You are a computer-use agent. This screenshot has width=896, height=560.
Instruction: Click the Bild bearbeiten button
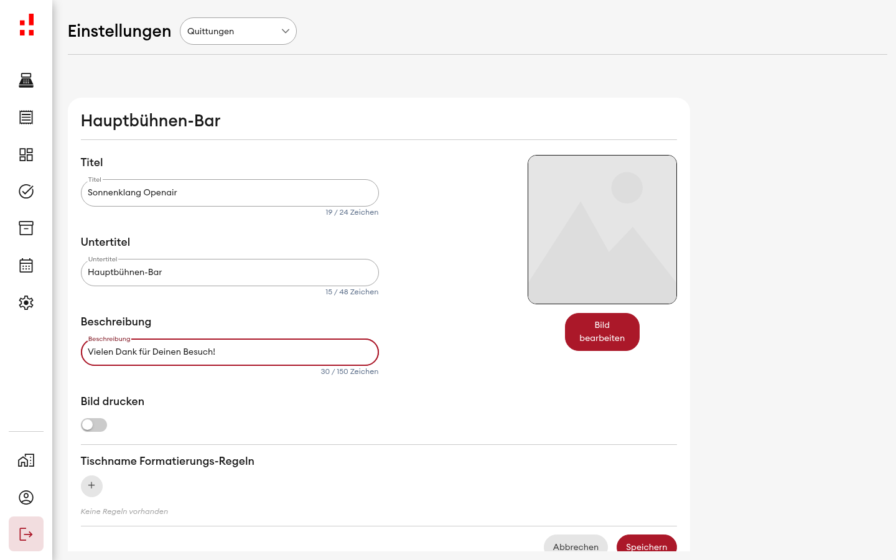[602, 332]
